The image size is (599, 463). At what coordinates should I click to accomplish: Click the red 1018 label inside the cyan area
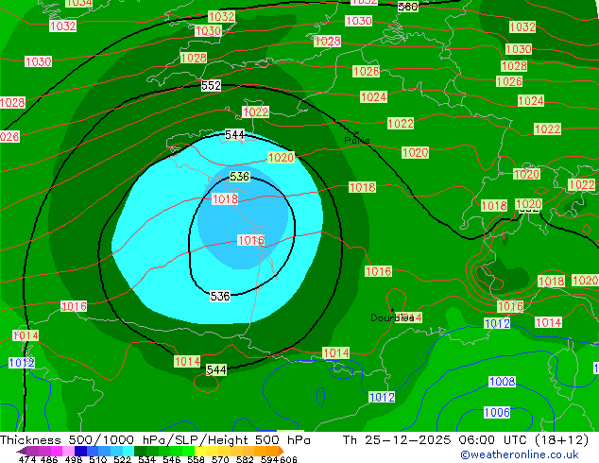coord(225,199)
